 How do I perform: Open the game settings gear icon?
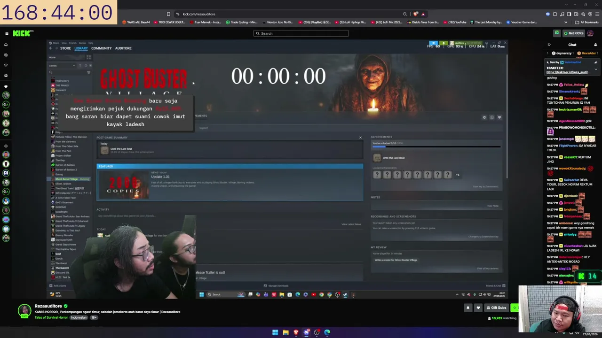pos(484,117)
